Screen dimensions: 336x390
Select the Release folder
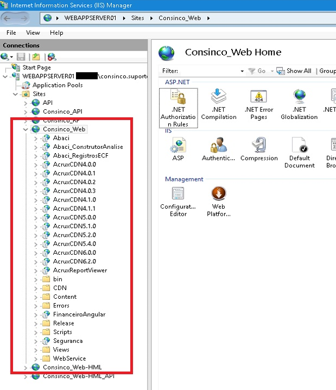(64, 323)
